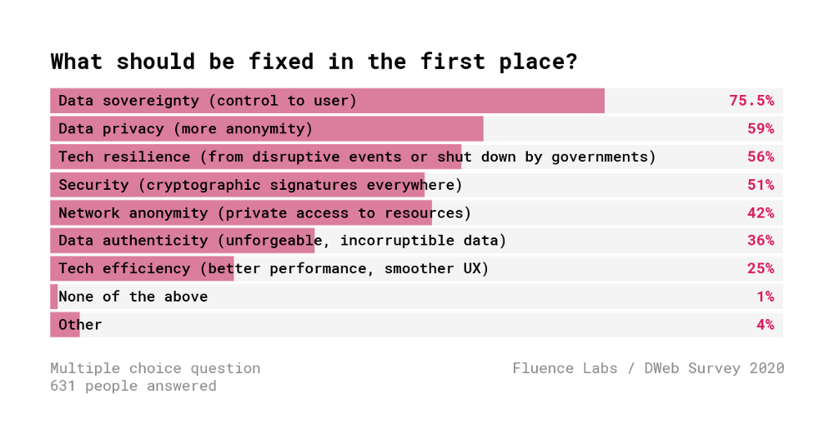The height and width of the screenshot is (444, 834).
Task: Click the 75.5% value label
Action: [751, 100]
